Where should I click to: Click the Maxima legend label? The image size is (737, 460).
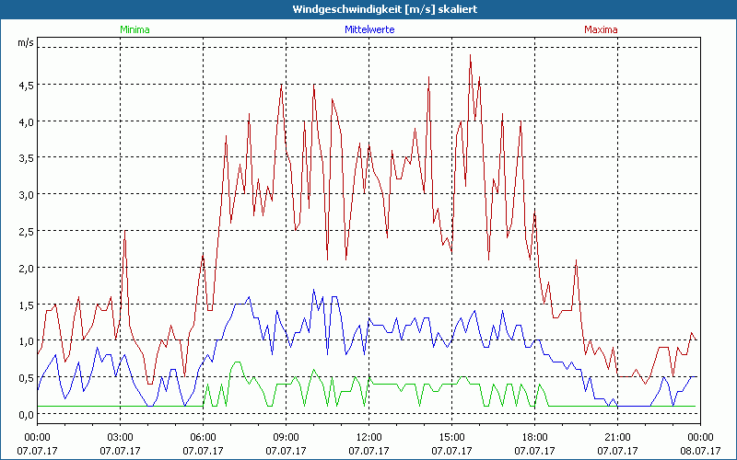coord(601,29)
